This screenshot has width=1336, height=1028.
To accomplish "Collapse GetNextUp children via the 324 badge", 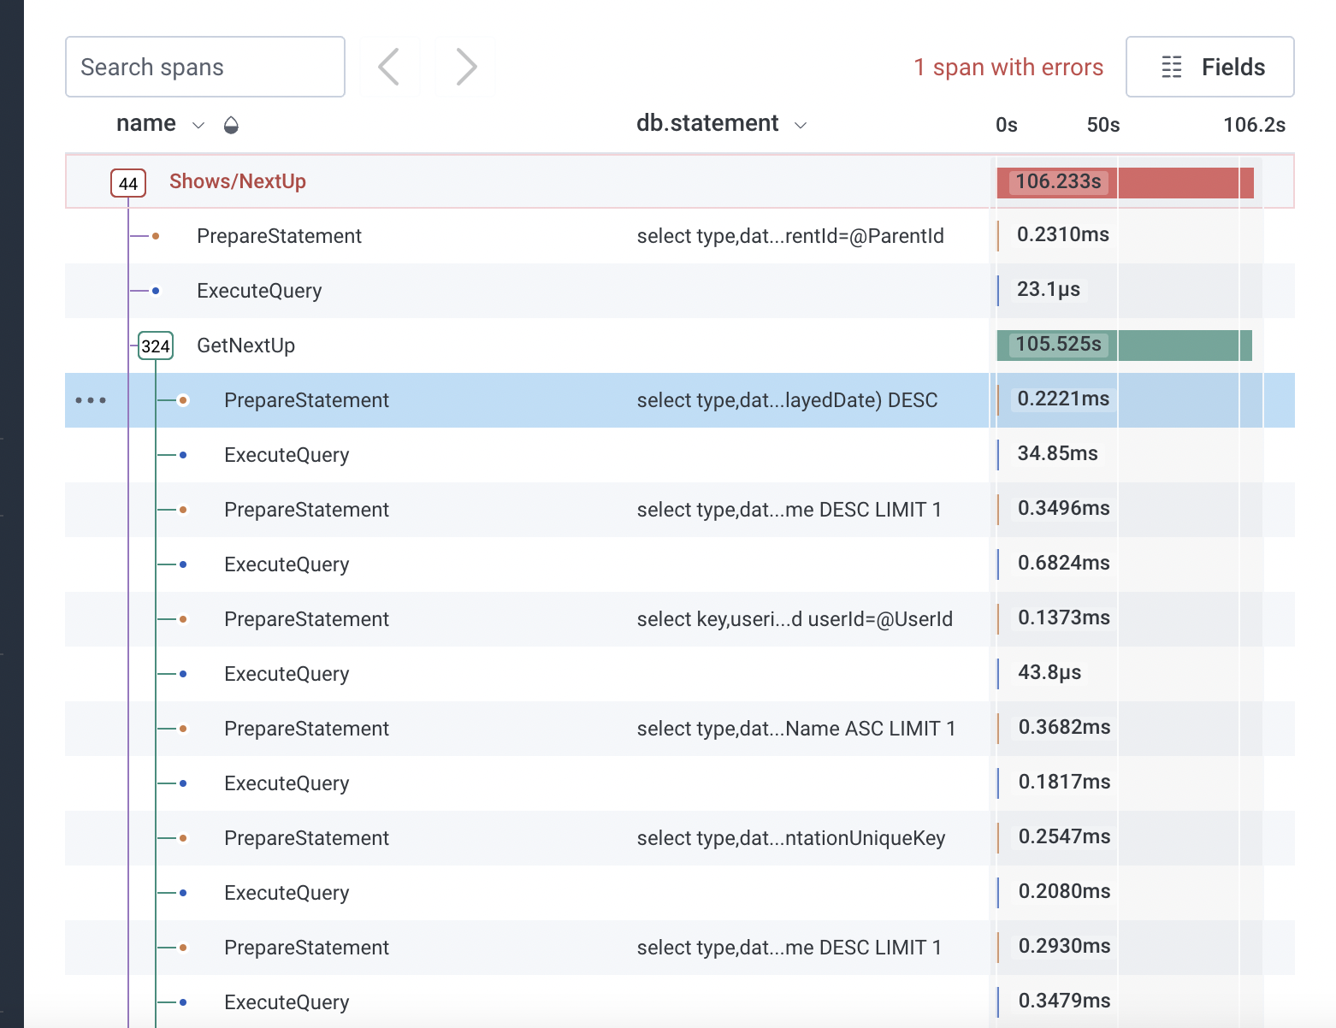I will [x=155, y=346].
